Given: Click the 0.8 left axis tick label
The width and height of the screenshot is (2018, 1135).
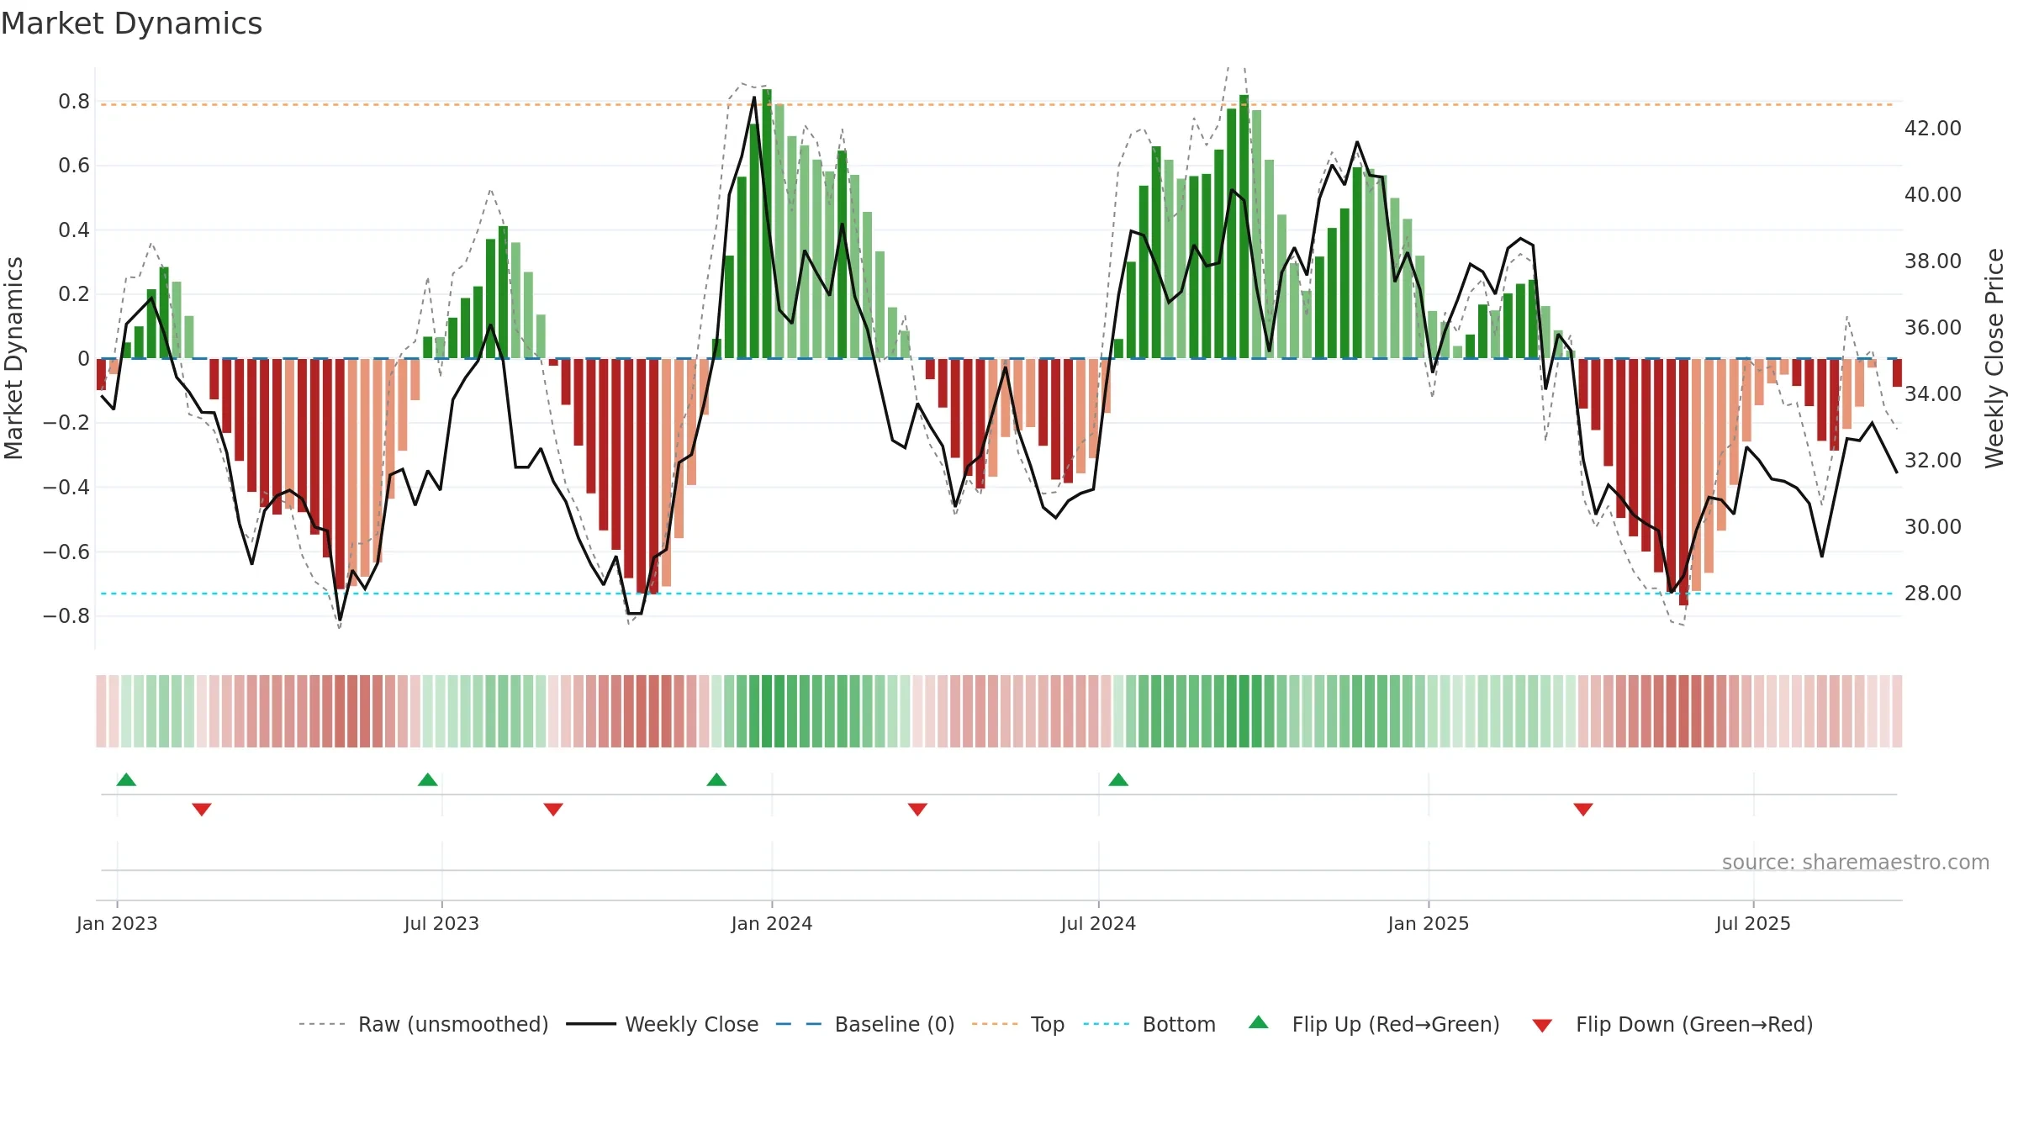Looking at the screenshot, I should tap(74, 102).
